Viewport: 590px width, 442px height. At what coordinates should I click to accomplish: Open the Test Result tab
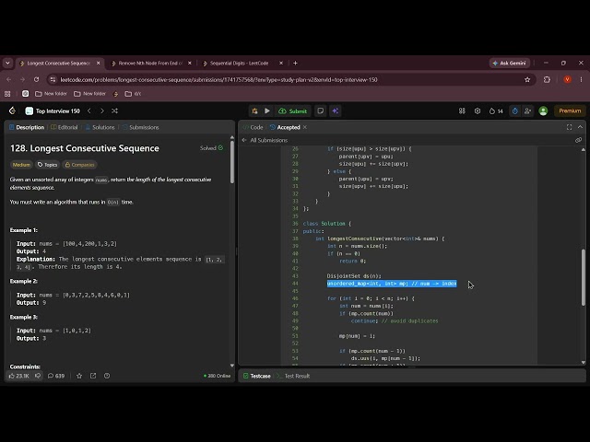click(293, 376)
